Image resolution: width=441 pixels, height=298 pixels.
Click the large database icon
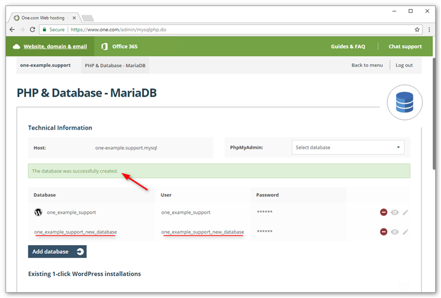coord(405,103)
